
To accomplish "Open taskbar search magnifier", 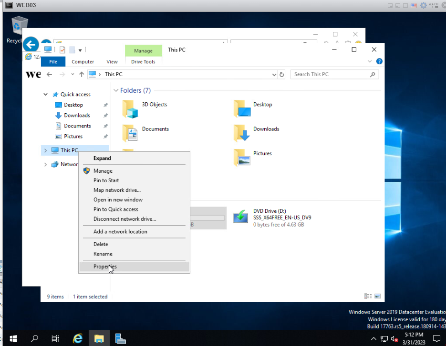I will coord(34,338).
